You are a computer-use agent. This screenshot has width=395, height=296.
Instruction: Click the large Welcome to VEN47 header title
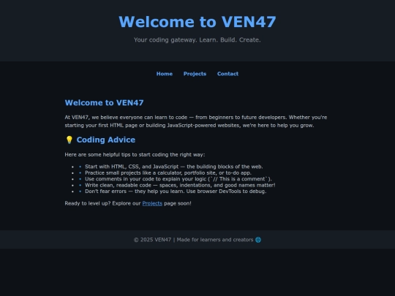(197, 22)
